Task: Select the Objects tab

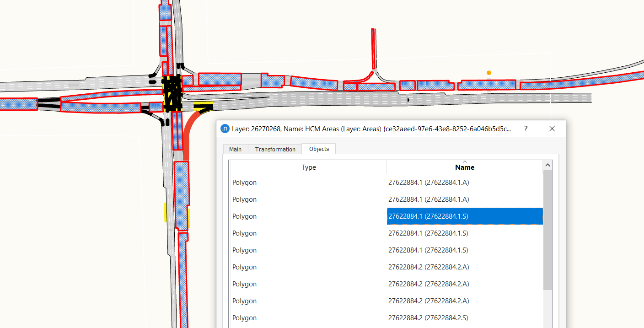Action: click(x=319, y=149)
